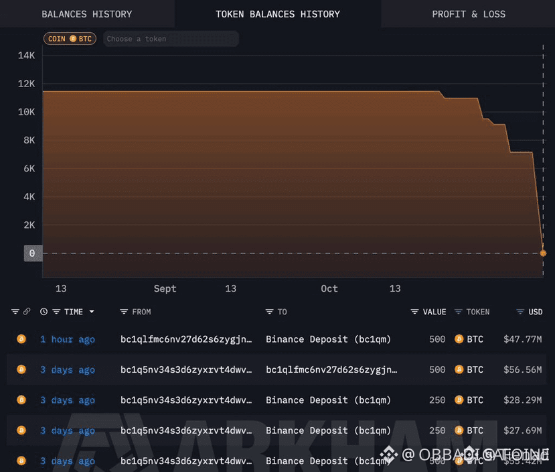Click the 500 value in 1 hour ago row
The height and width of the screenshot is (472, 555).
437,339
